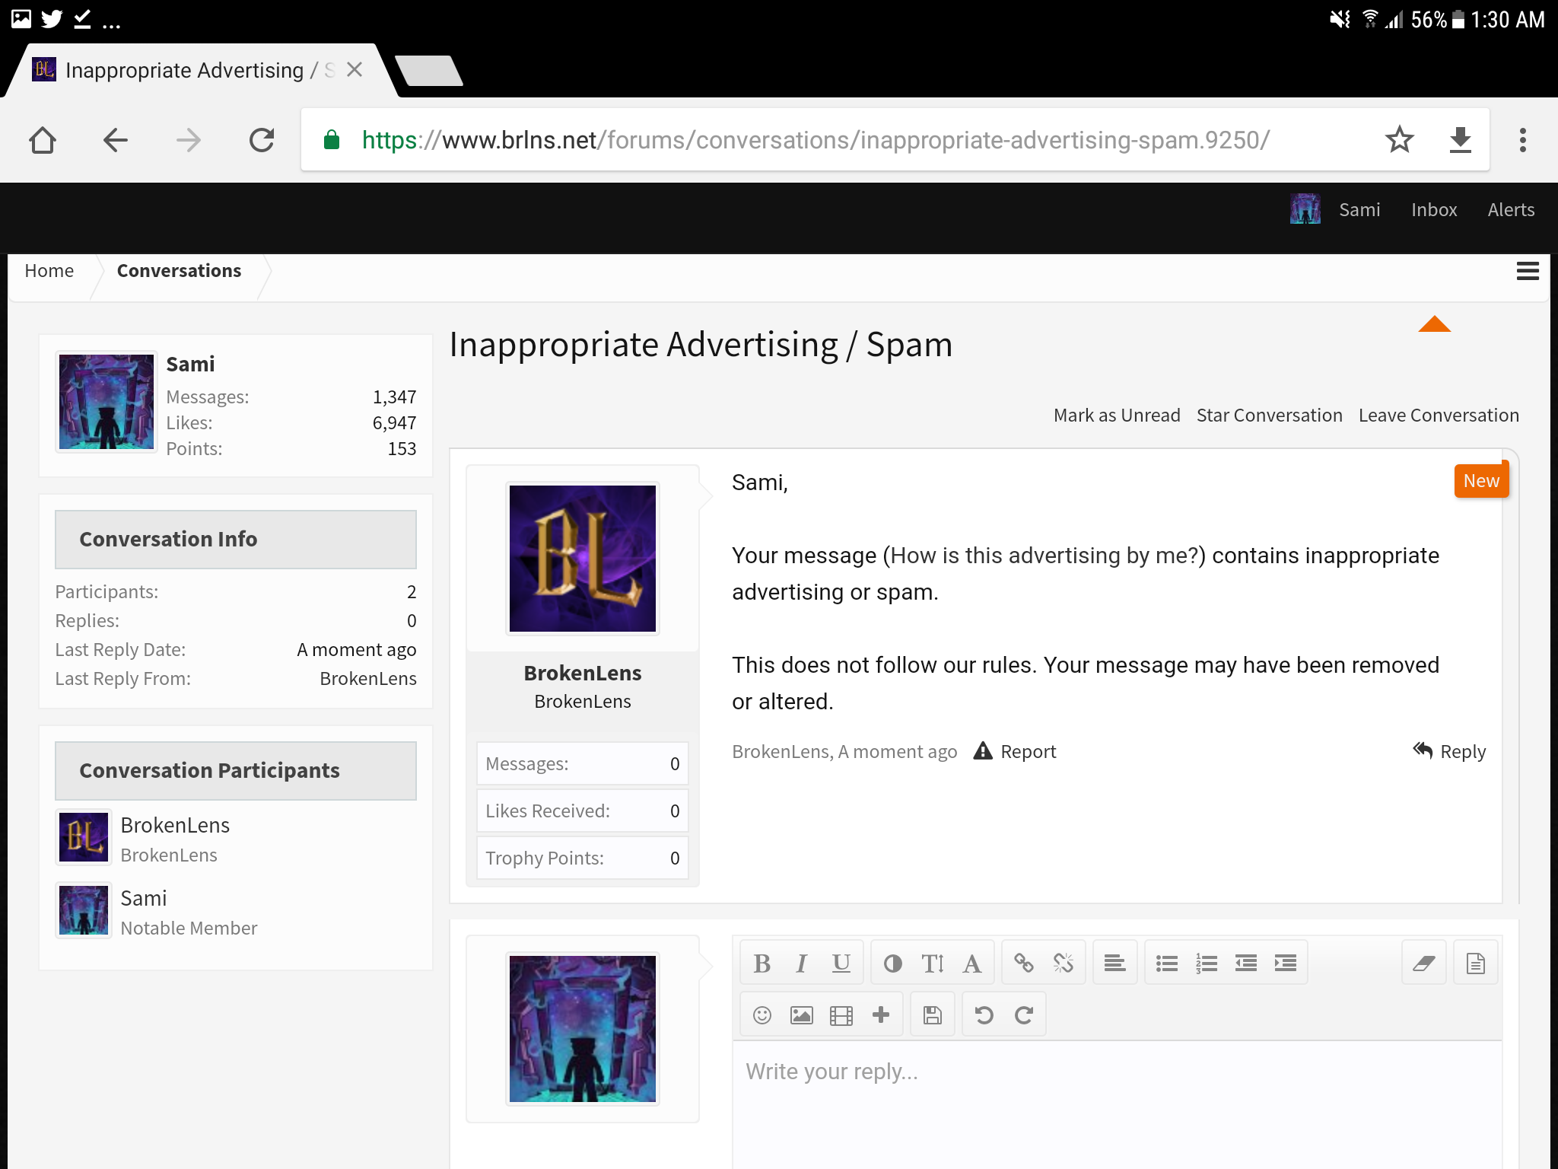
Task: Open font family tool in editor
Action: click(x=971, y=964)
